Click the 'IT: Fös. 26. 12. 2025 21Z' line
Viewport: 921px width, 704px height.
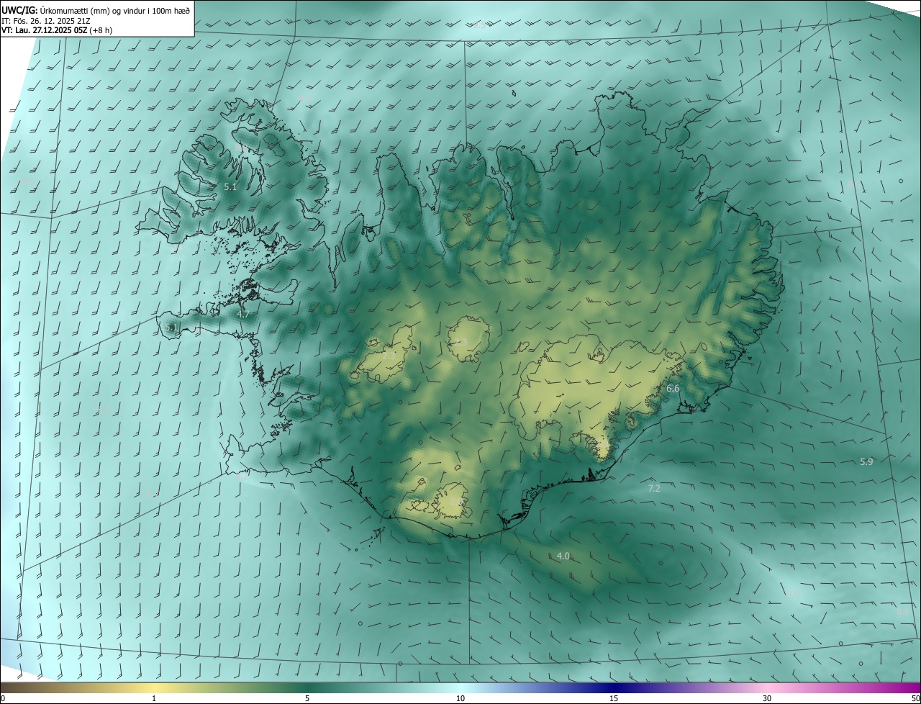(46, 20)
